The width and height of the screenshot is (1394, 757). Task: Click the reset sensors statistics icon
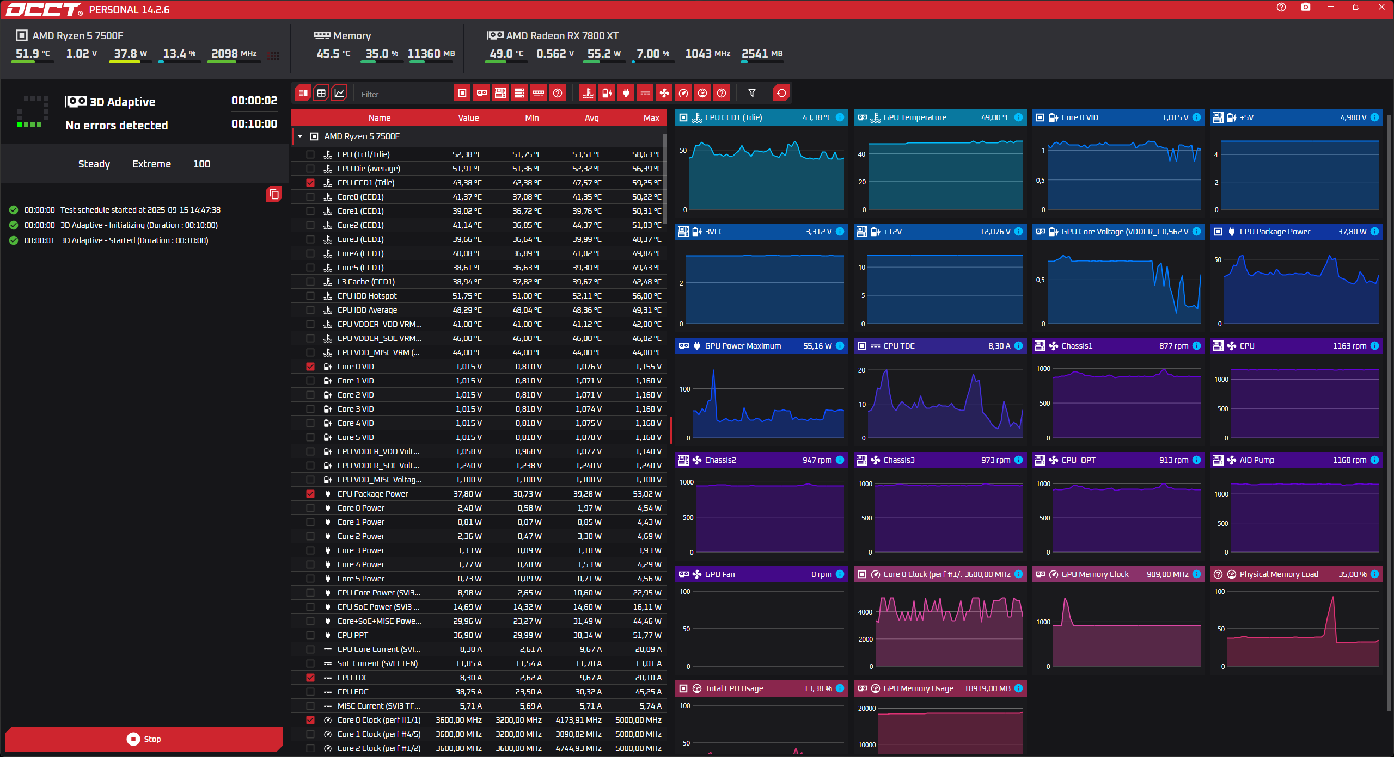point(781,93)
